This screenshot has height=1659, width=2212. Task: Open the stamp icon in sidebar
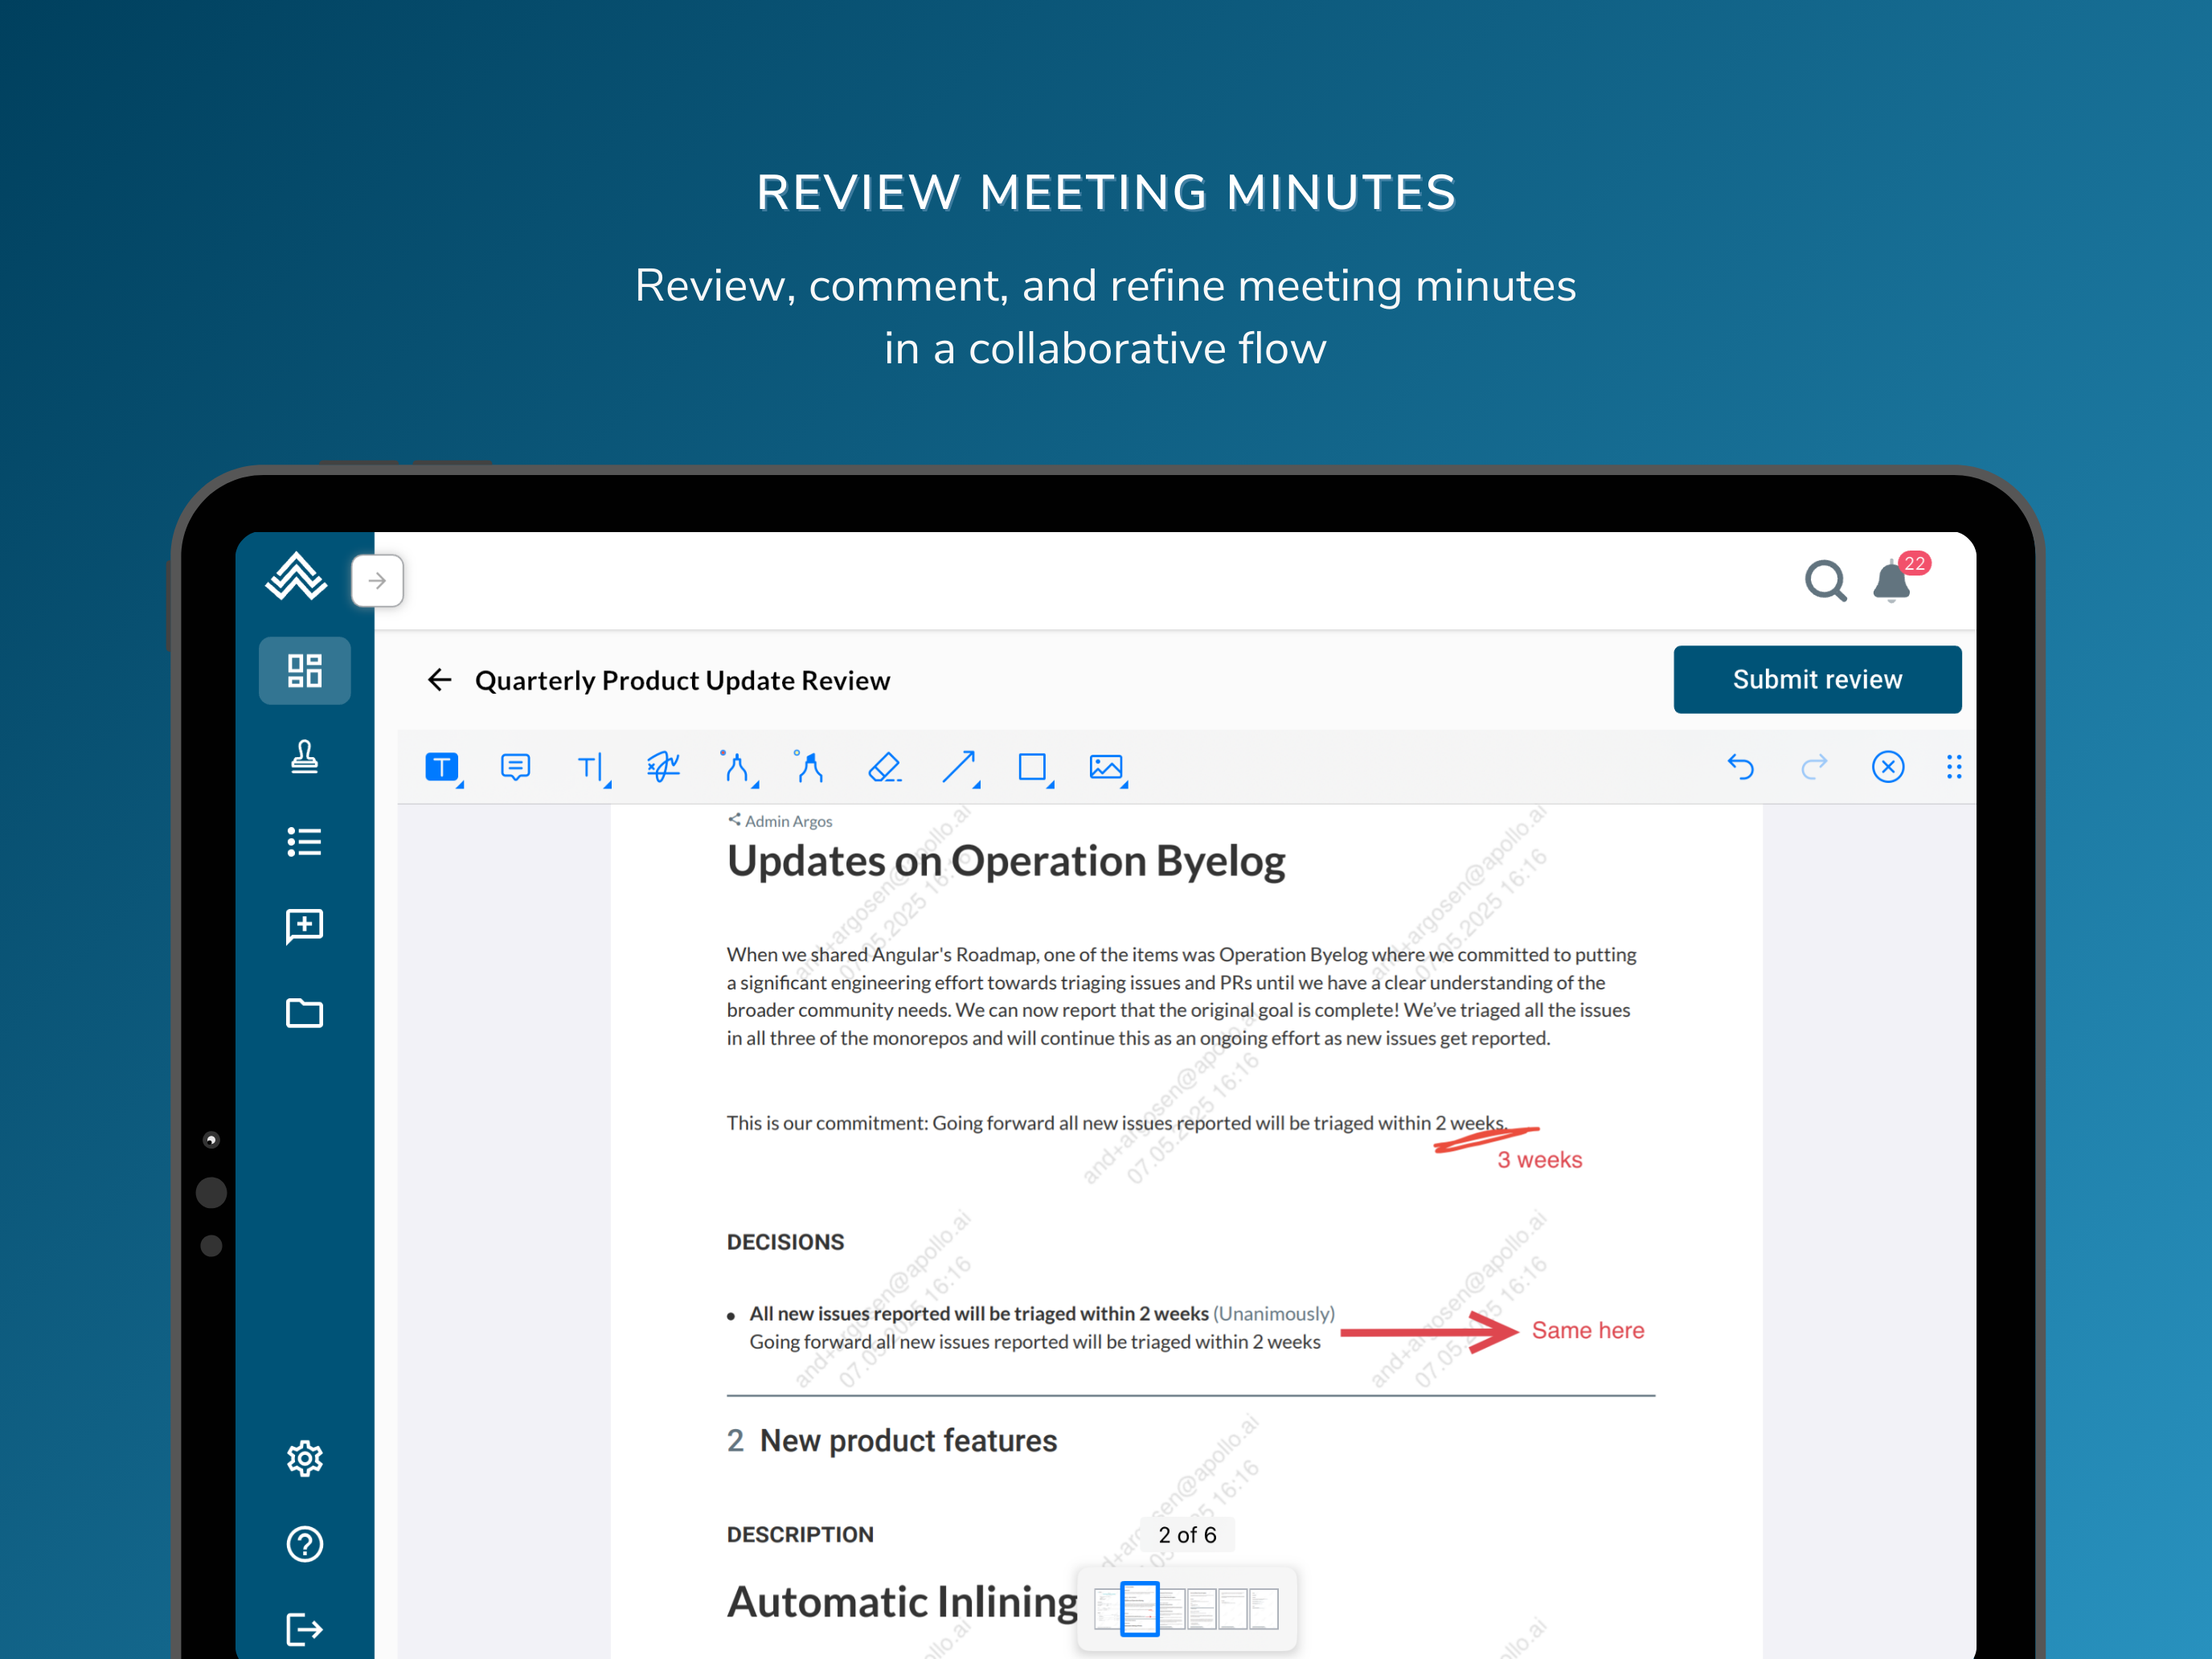pos(305,757)
